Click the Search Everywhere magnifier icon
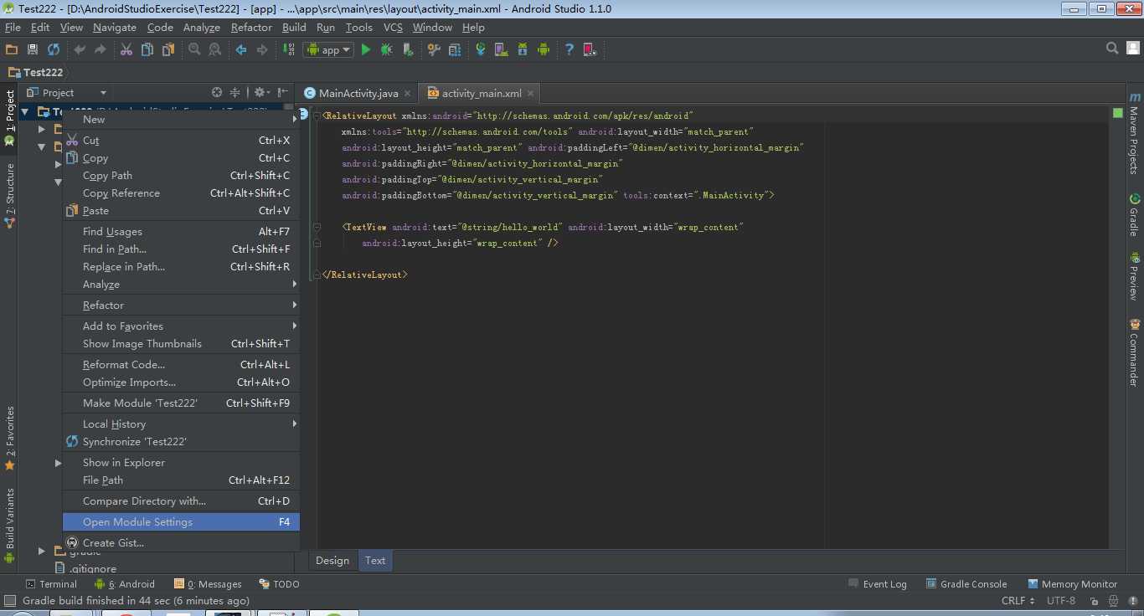The height and width of the screenshot is (616, 1144). 1112,49
